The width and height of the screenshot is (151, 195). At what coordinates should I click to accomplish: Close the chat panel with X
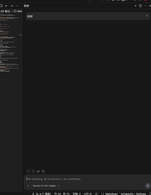(x=150, y=6)
